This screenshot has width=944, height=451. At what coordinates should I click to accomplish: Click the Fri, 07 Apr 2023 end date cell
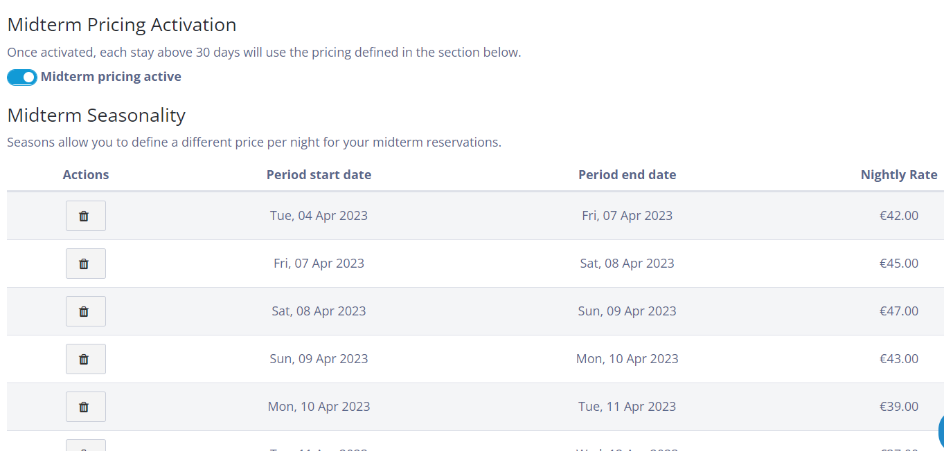coord(627,216)
